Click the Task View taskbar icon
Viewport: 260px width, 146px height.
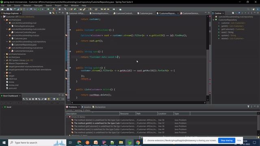(70, 142)
